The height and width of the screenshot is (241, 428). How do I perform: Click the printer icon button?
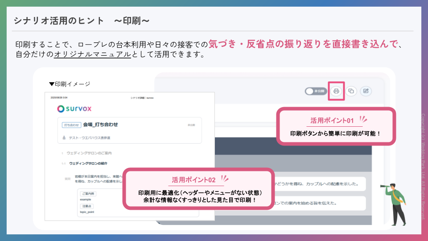tap(336, 91)
